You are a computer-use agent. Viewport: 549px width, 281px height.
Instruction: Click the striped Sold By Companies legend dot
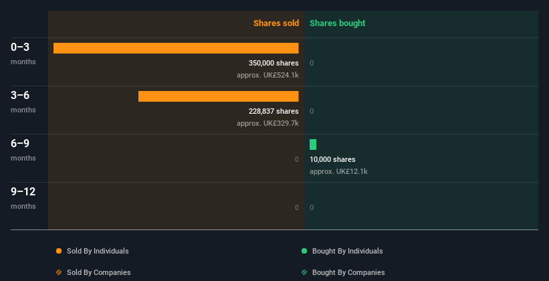(59, 272)
